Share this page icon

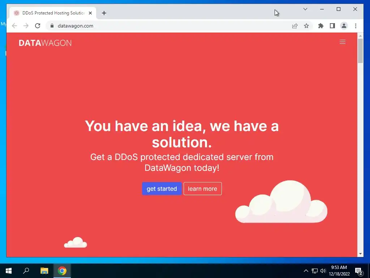click(295, 26)
